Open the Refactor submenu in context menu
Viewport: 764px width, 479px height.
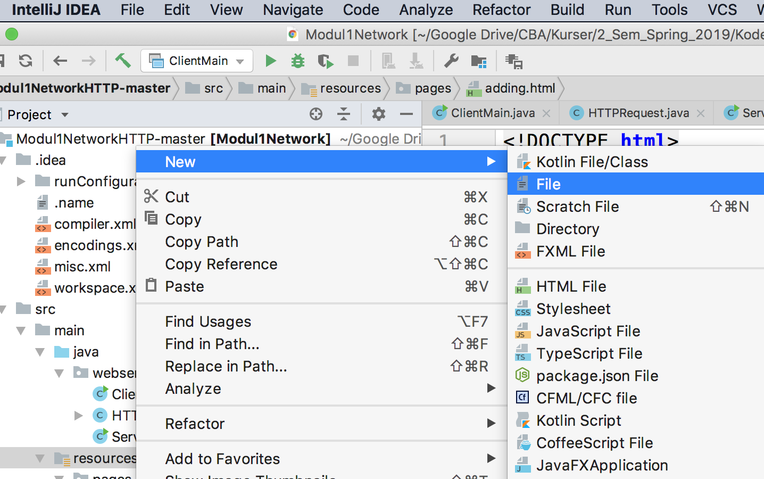click(322, 424)
